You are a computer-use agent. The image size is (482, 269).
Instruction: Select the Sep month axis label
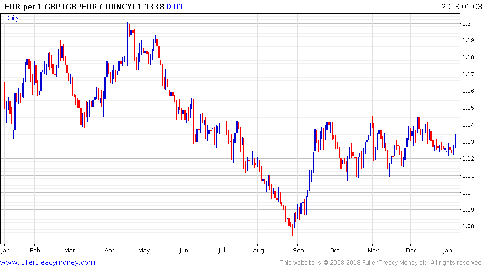pyautogui.click(x=298, y=250)
